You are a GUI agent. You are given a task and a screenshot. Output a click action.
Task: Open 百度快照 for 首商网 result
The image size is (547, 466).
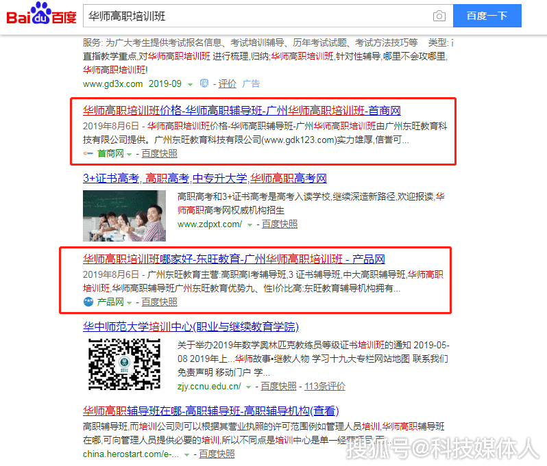[160, 153]
